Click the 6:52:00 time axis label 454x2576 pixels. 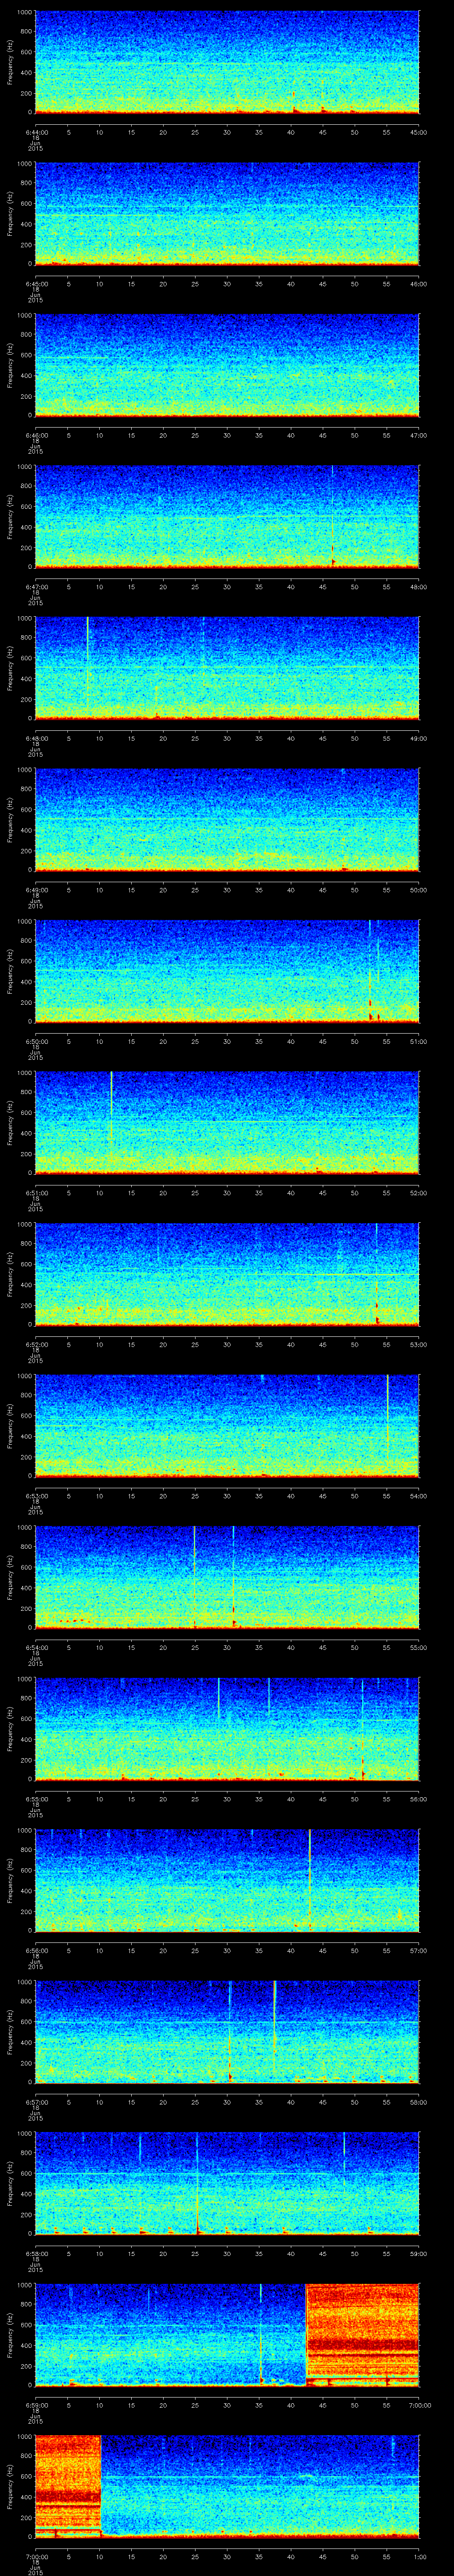point(36,1344)
